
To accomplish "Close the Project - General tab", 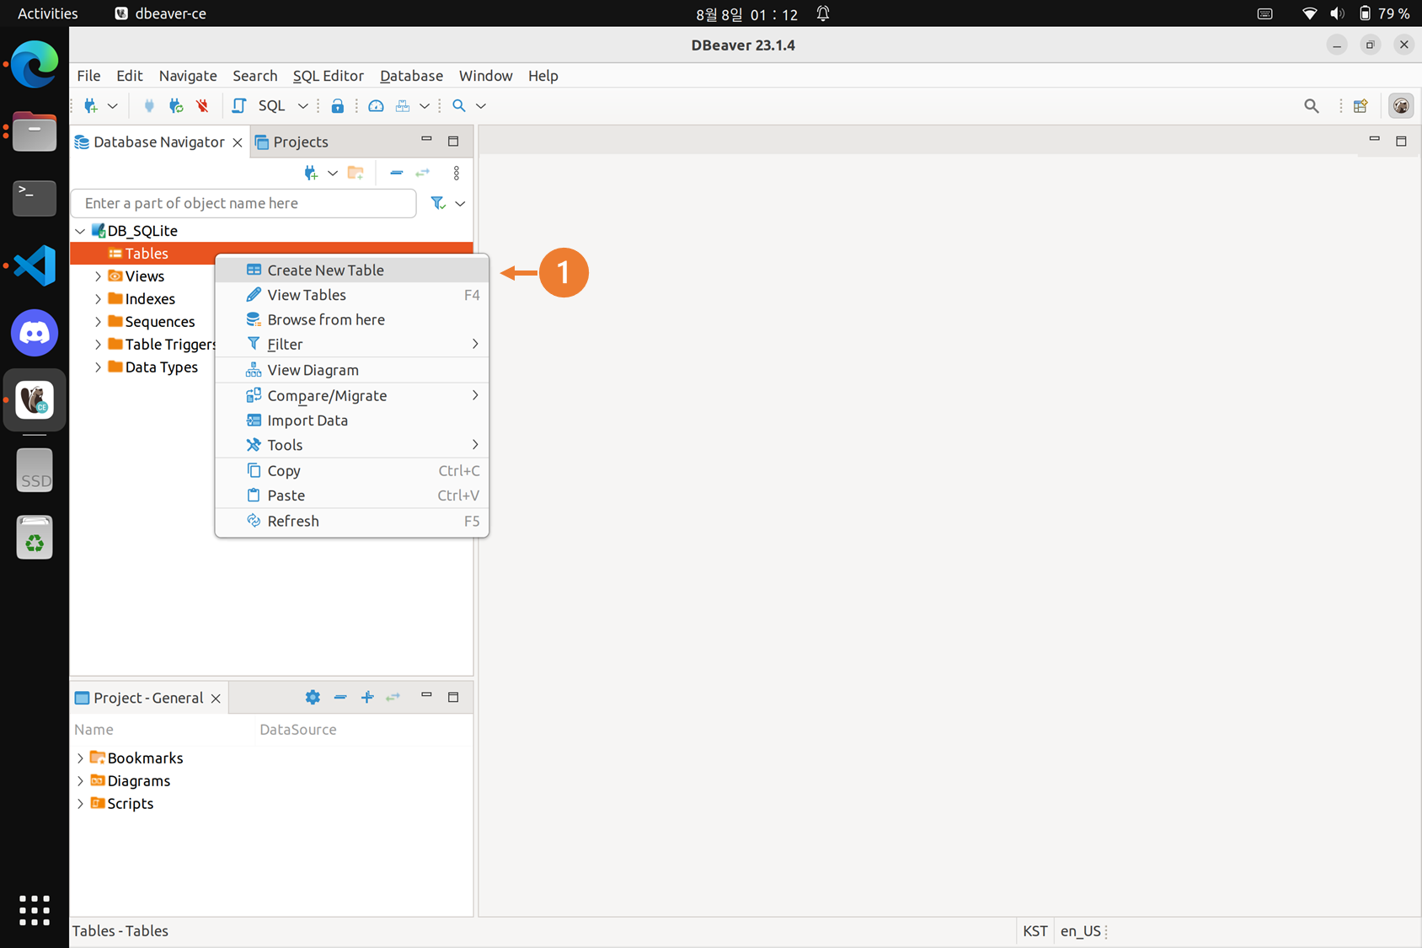I will (x=216, y=699).
